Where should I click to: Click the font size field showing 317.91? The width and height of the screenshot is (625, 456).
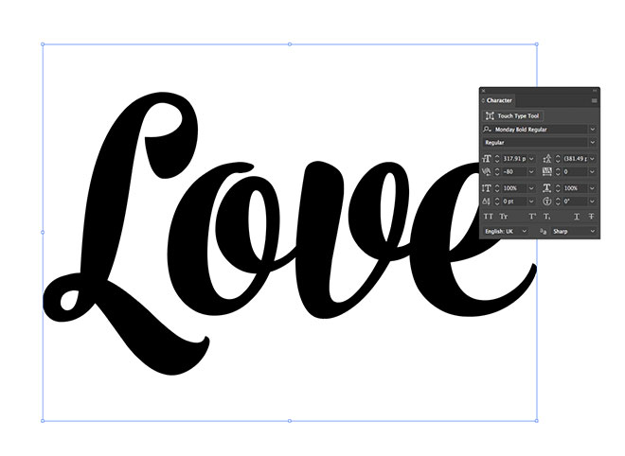[514, 158]
